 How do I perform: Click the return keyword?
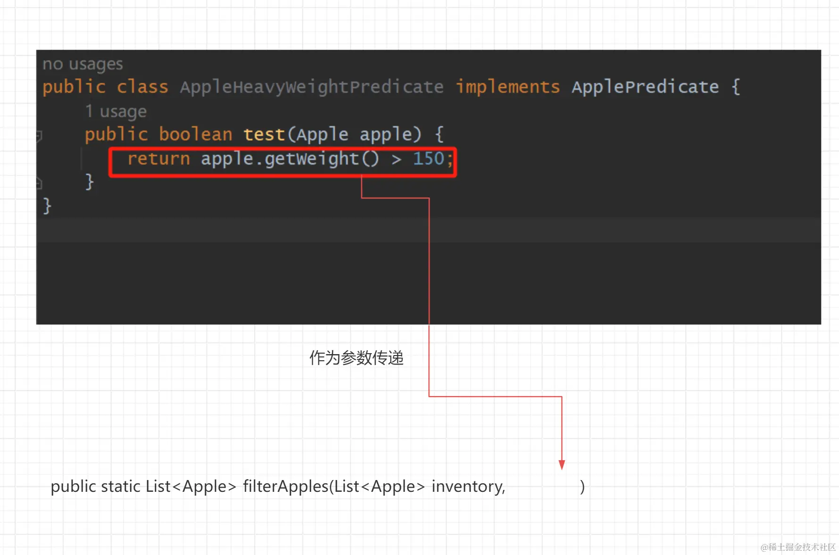pyautogui.click(x=158, y=159)
